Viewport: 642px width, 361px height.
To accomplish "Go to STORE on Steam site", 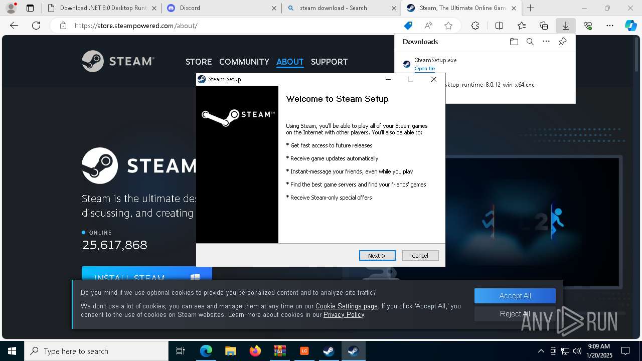I will click(x=199, y=62).
